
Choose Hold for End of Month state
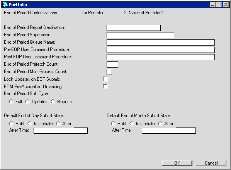[113, 124]
